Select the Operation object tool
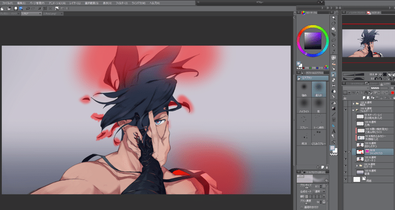The width and height of the screenshot is (395, 210). point(334,30)
